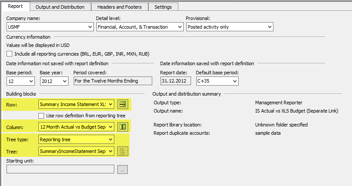Screen dimensions: 352x186
Task: Toggle Use row definition from reporting tree
Action: pyautogui.click(x=41, y=116)
